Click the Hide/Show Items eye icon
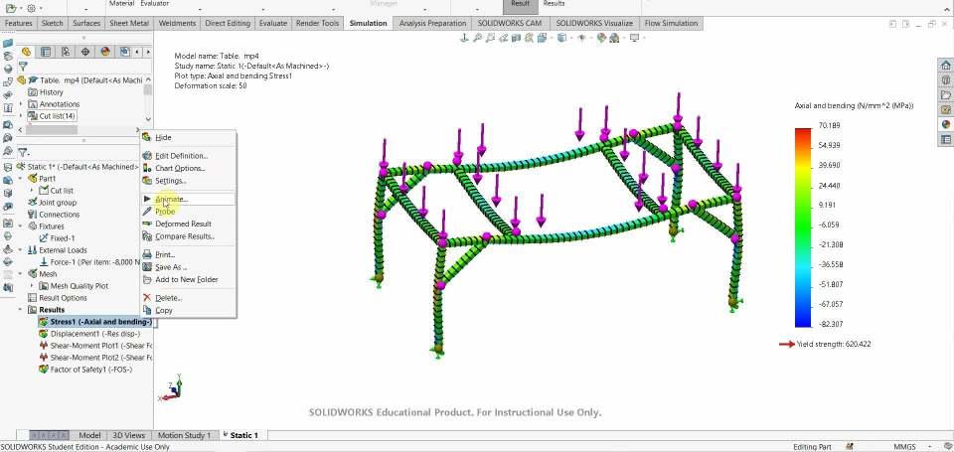Viewport: 954px width, 452px height. (581, 38)
